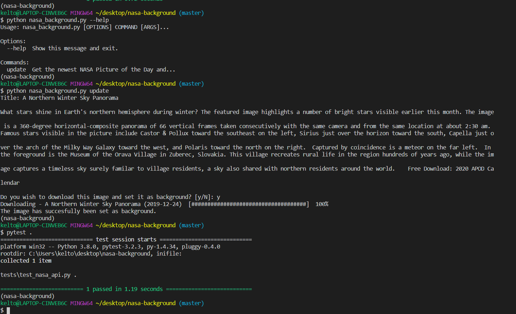This screenshot has width=516, height=314.
Task: Click the line starting 'ver the arch of the Milky Way'
Action: [x=245, y=148]
